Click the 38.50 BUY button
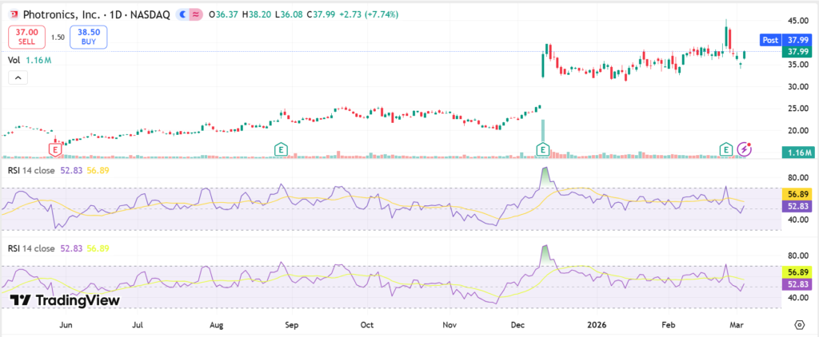This screenshot has height=337, width=819. [x=87, y=37]
